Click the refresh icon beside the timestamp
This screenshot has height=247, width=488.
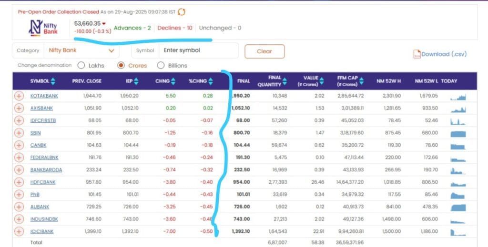tap(182, 12)
